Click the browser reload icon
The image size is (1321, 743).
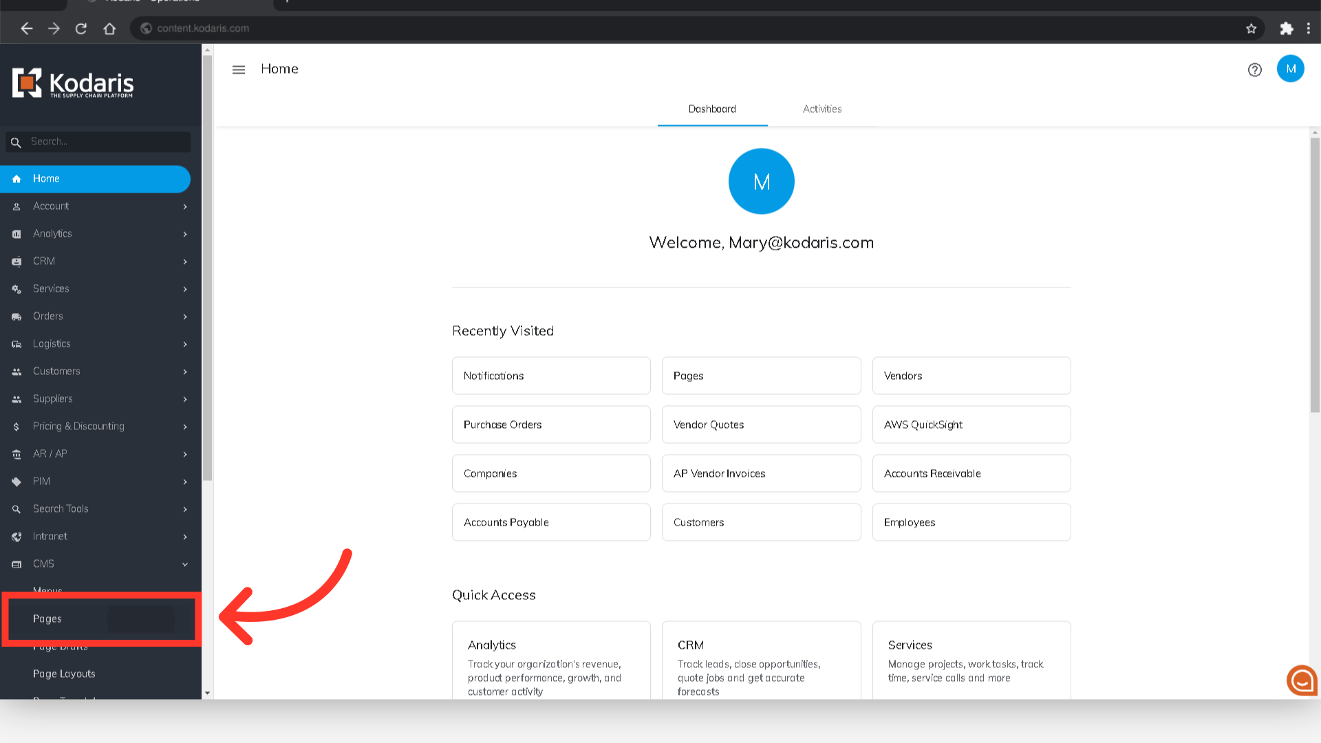pyautogui.click(x=81, y=28)
